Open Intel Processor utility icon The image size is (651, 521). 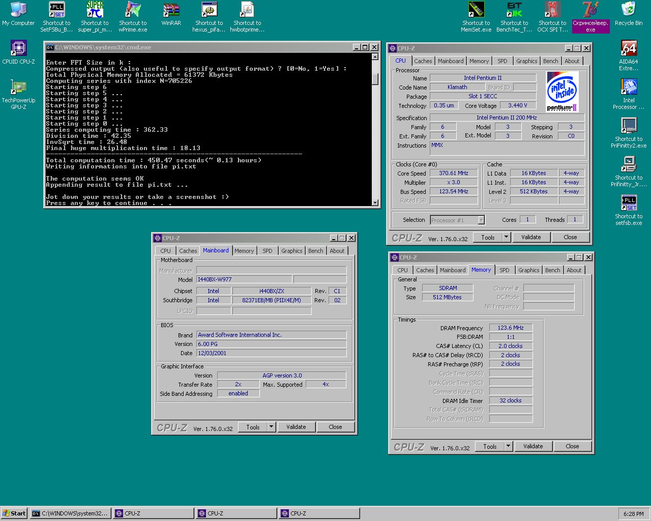coord(629,94)
